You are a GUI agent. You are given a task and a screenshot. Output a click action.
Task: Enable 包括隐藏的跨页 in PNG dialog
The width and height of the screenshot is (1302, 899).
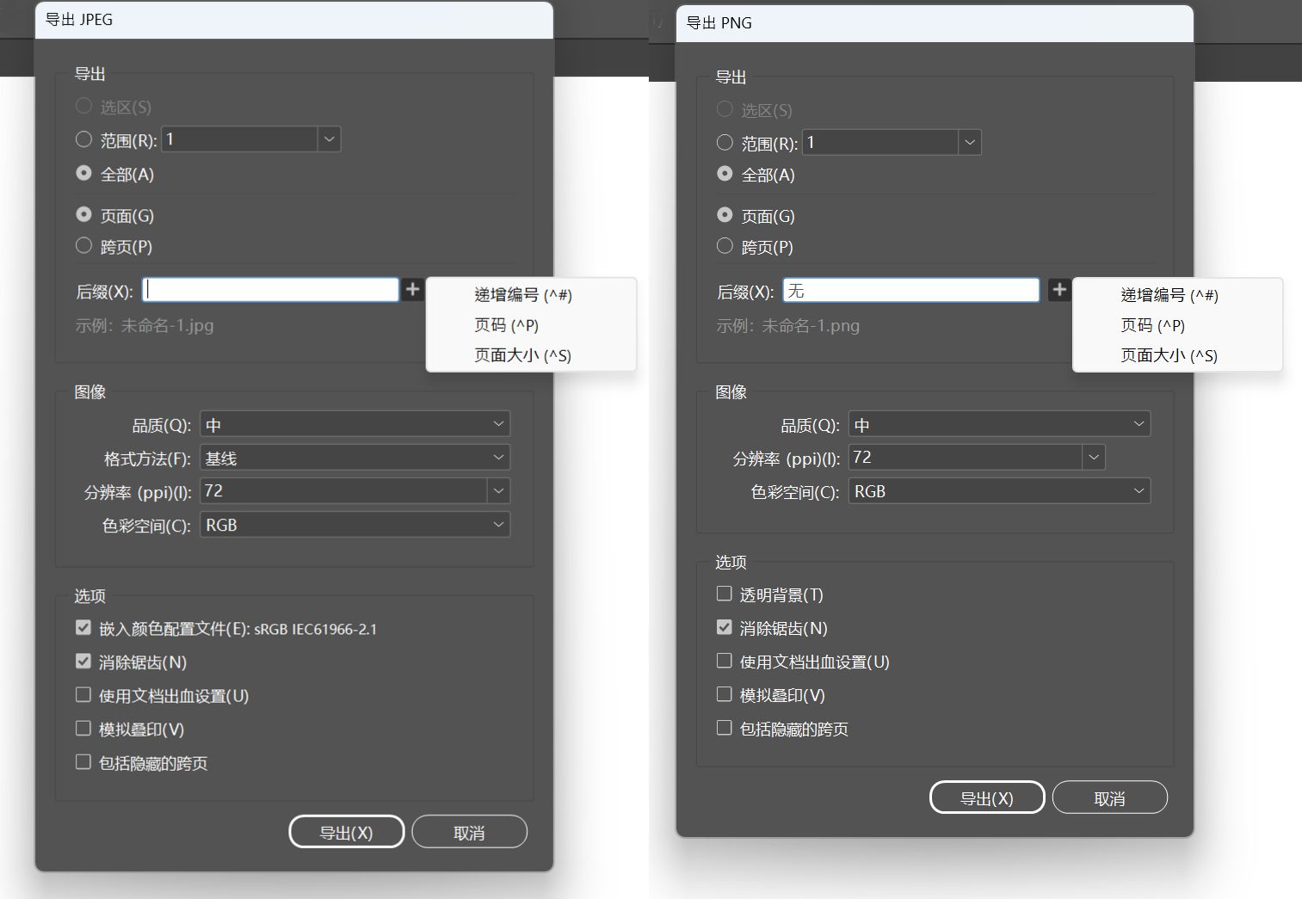pyautogui.click(x=724, y=727)
